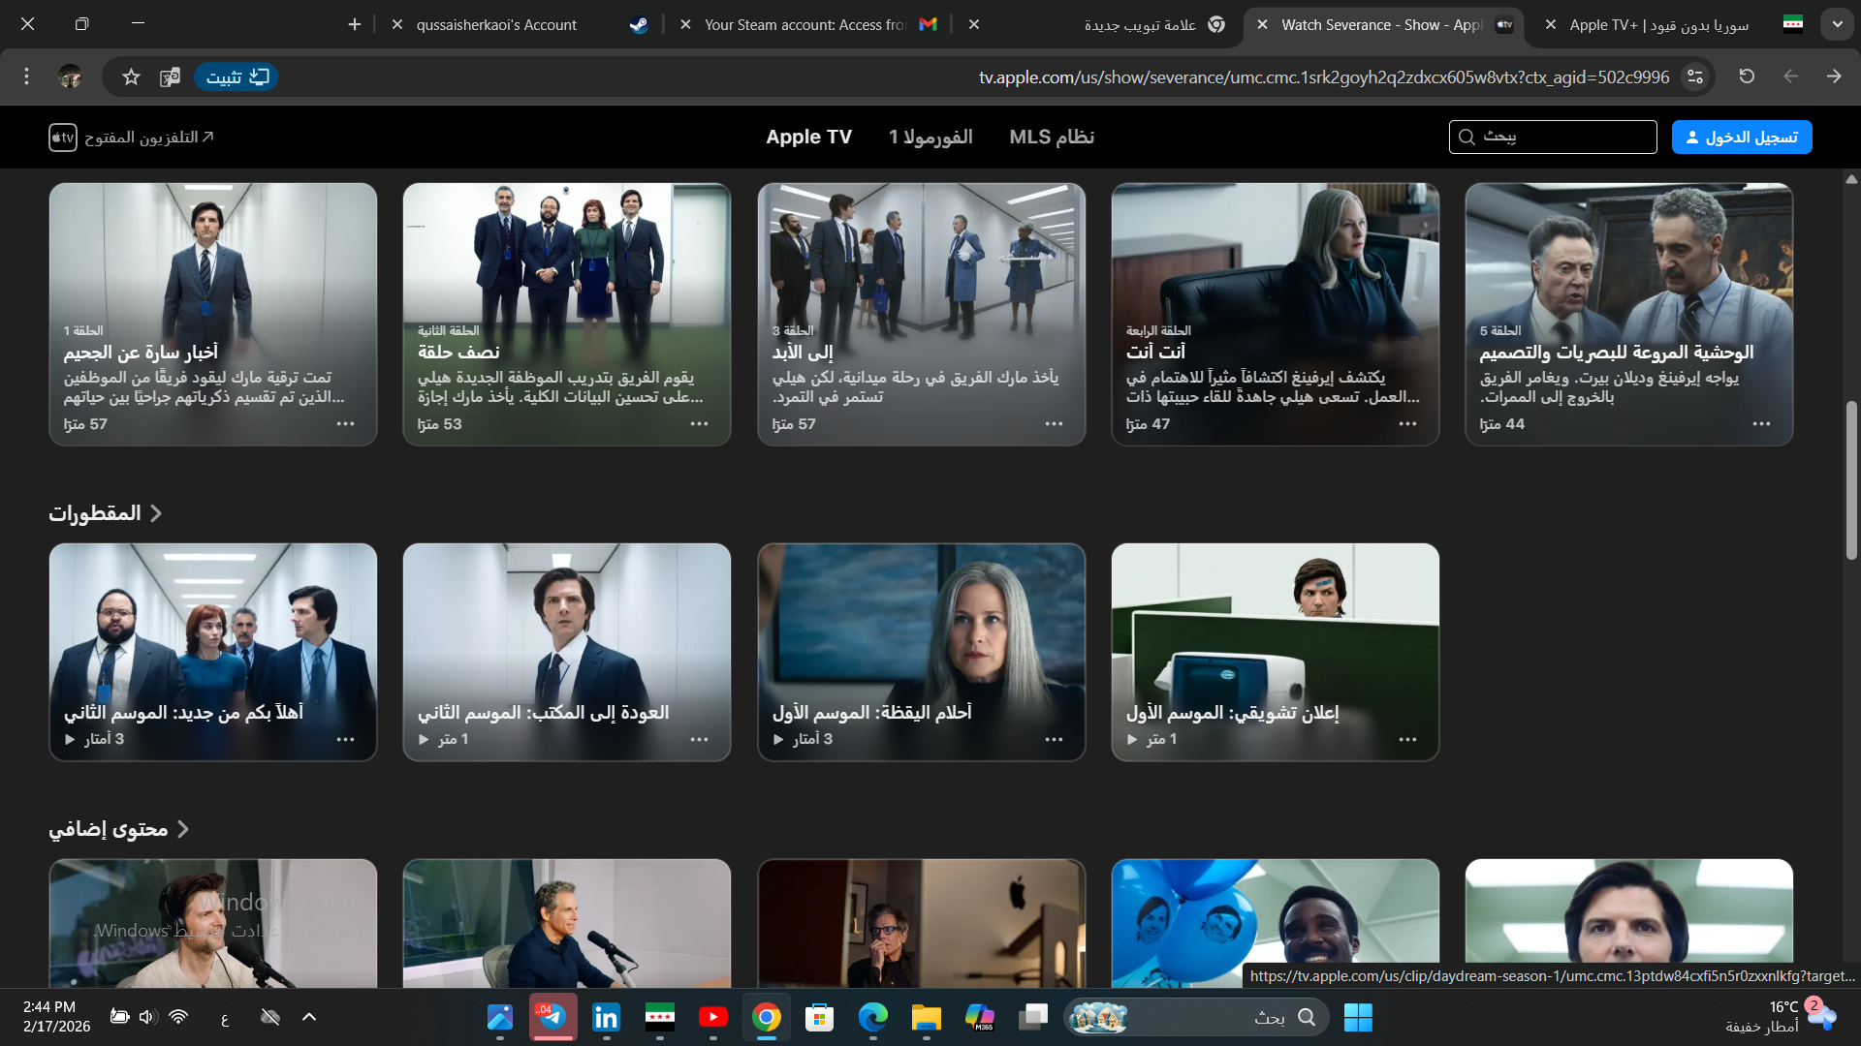Open the tab search dropdown arrow

tap(1837, 25)
